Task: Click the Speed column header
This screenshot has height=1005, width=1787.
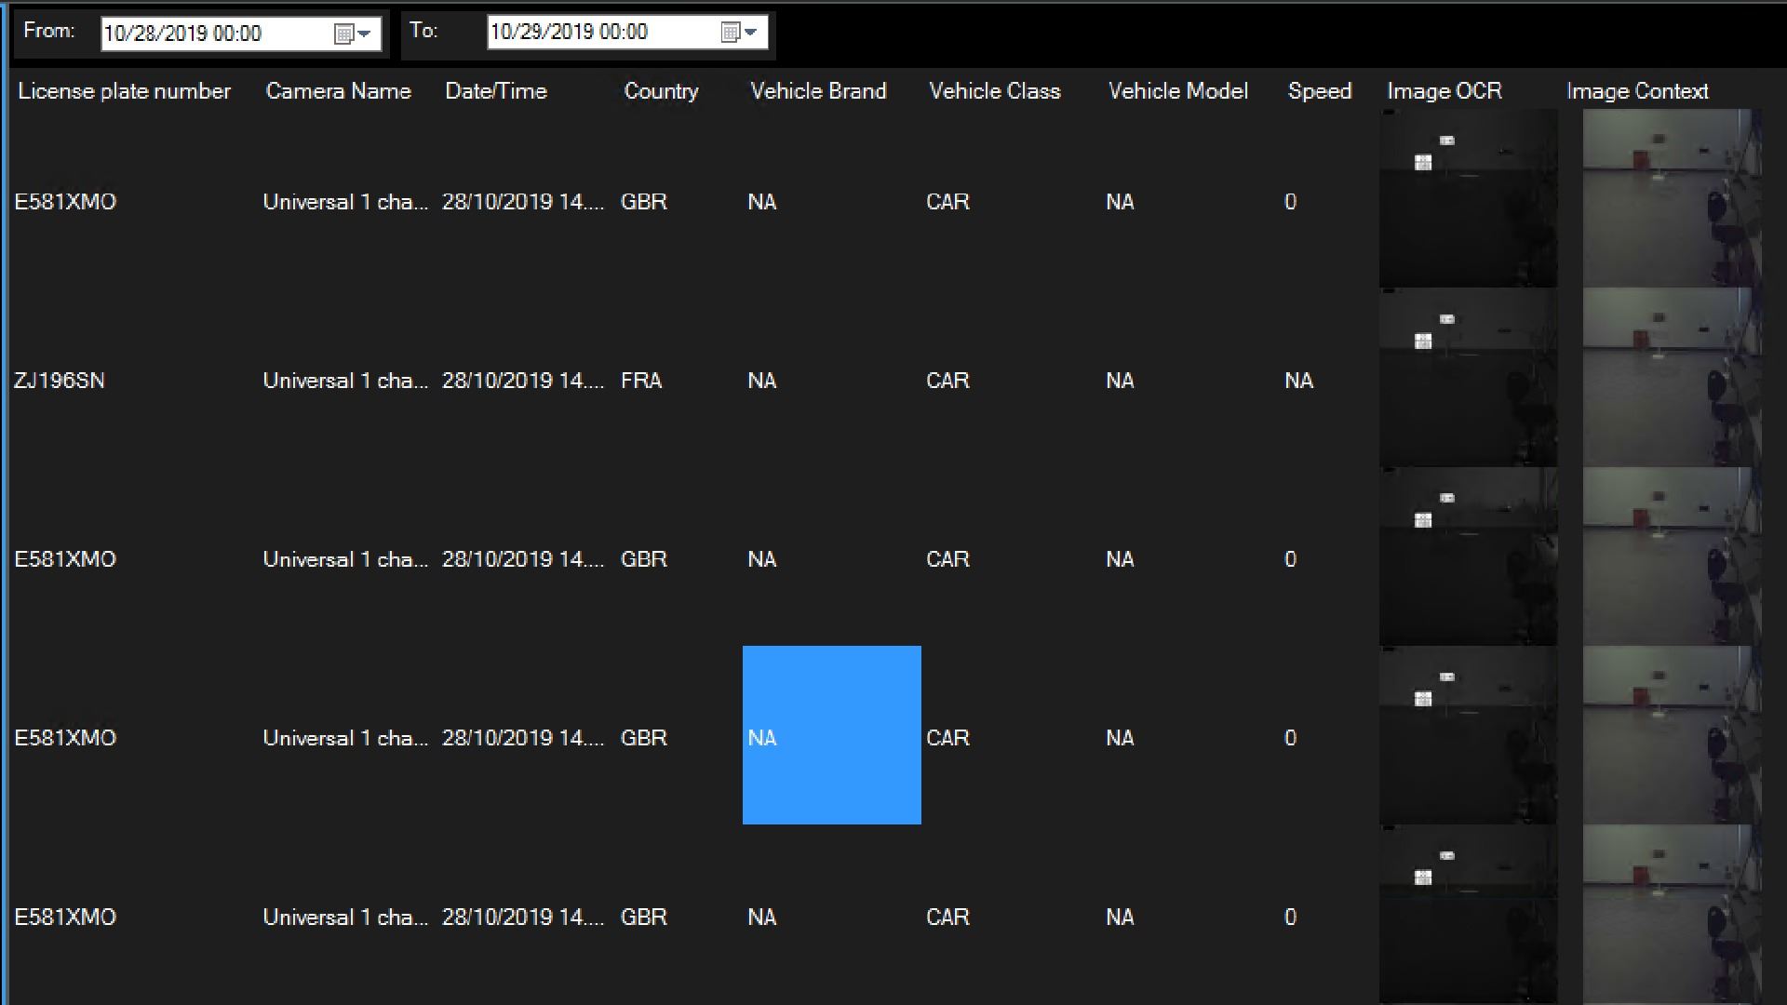Action: [x=1319, y=91]
